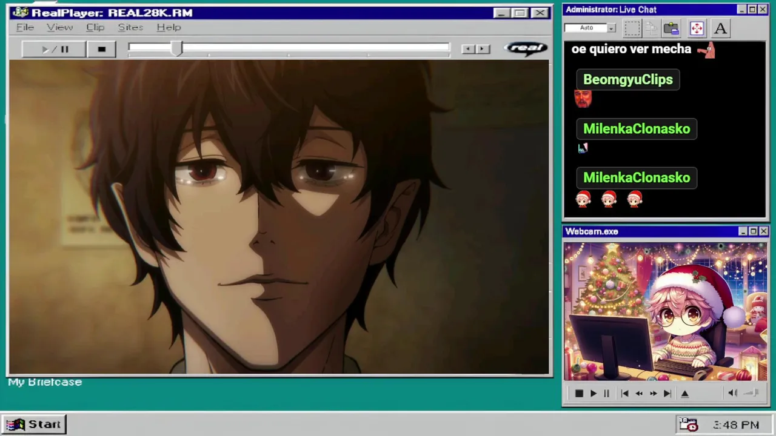
Task: Click the RealPlayer title bar icon
Action: [x=20, y=13]
